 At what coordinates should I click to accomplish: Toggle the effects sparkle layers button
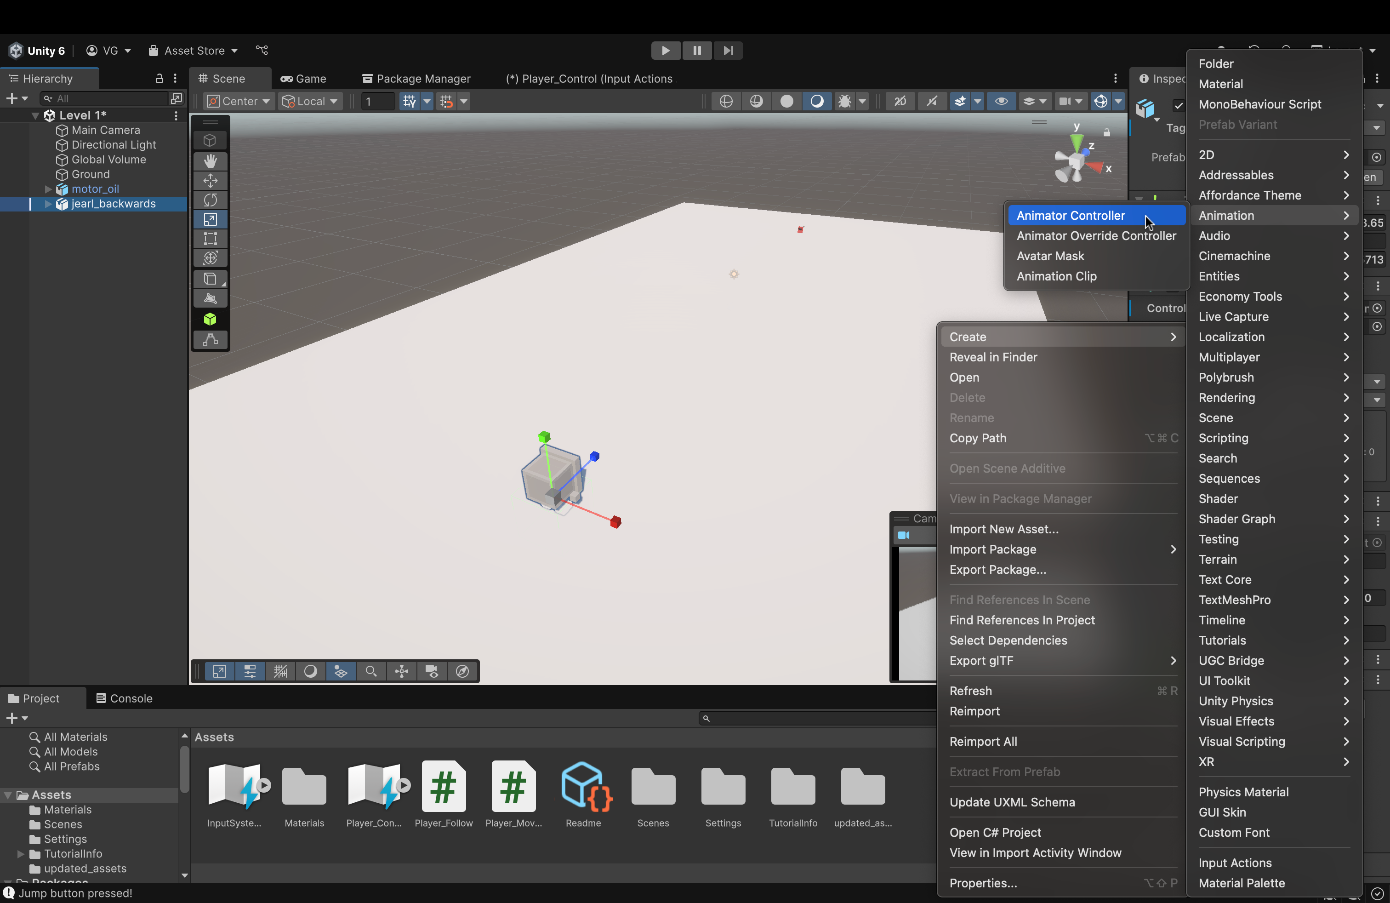961,102
